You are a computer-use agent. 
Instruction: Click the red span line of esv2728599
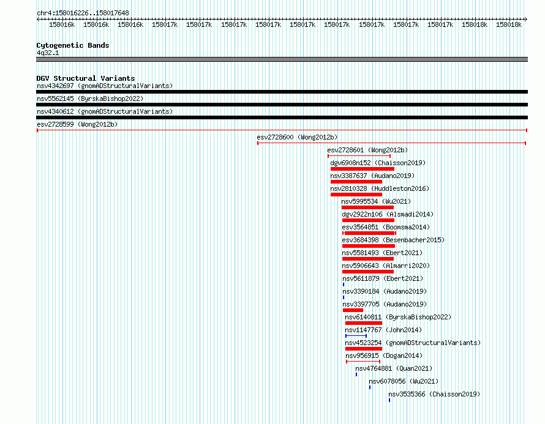coord(282,130)
